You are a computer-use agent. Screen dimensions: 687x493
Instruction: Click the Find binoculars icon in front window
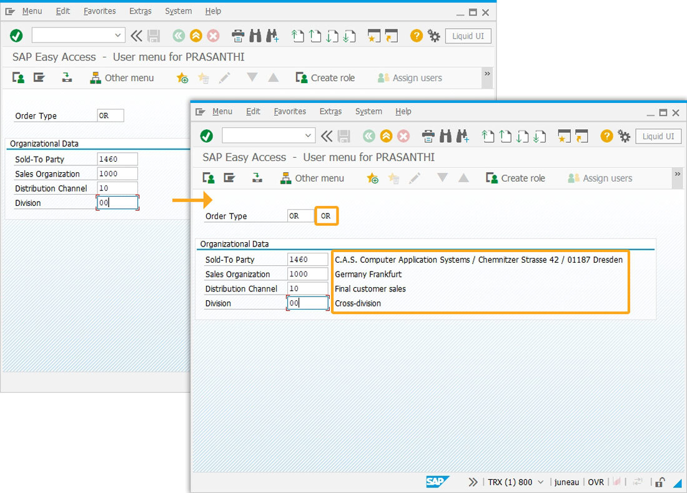[x=445, y=136]
